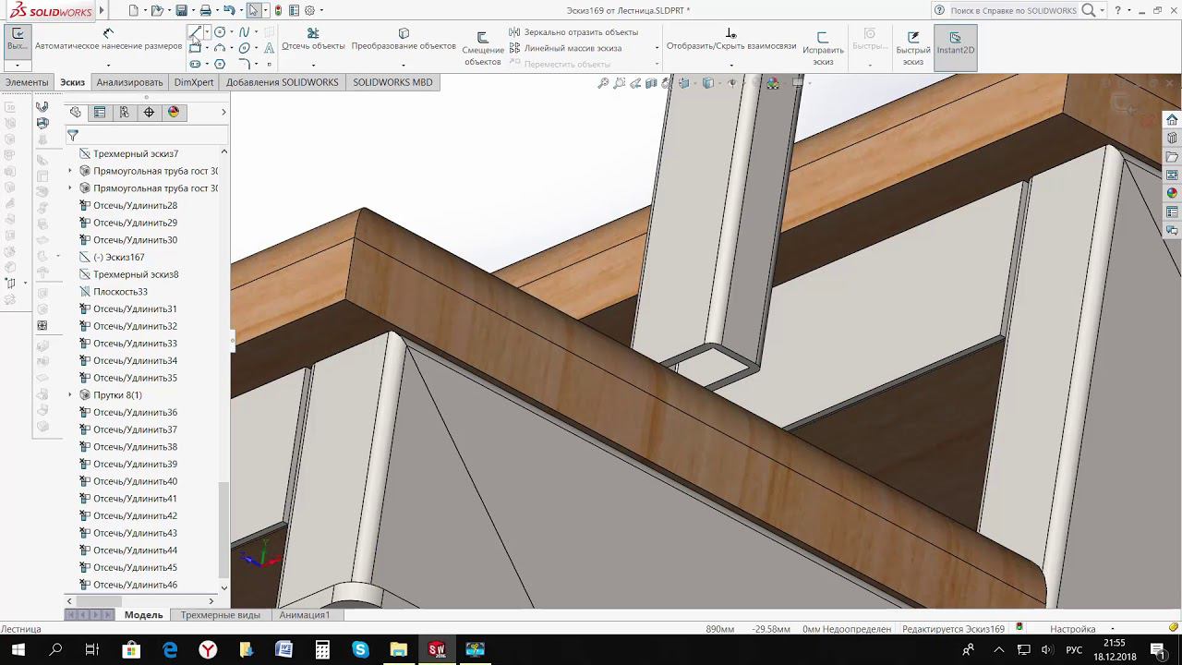This screenshot has height=665, width=1182.
Task: Open File Explorer from the taskbar
Action: 398,649
